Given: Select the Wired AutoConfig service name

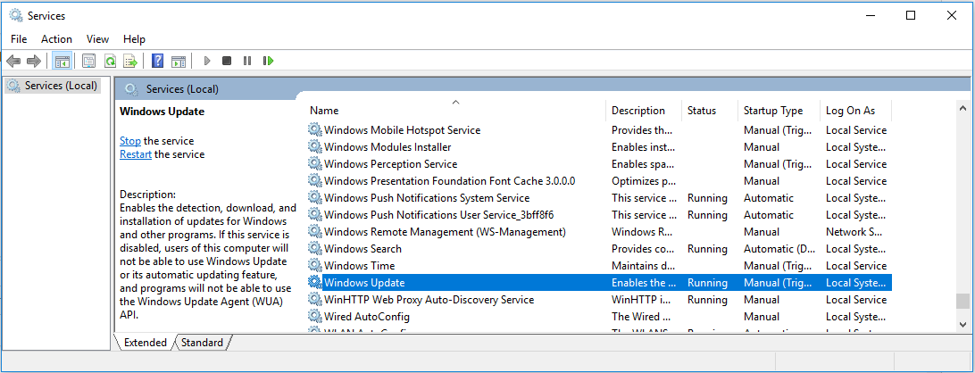Looking at the screenshot, I should [367, 317].
